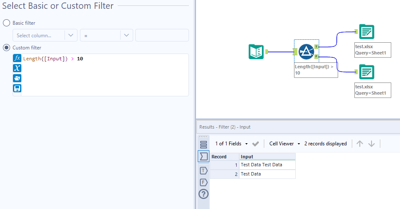Click the Filter tool False output anchor
The height and width of the screenshot is (209, 400).
(316, 57)
